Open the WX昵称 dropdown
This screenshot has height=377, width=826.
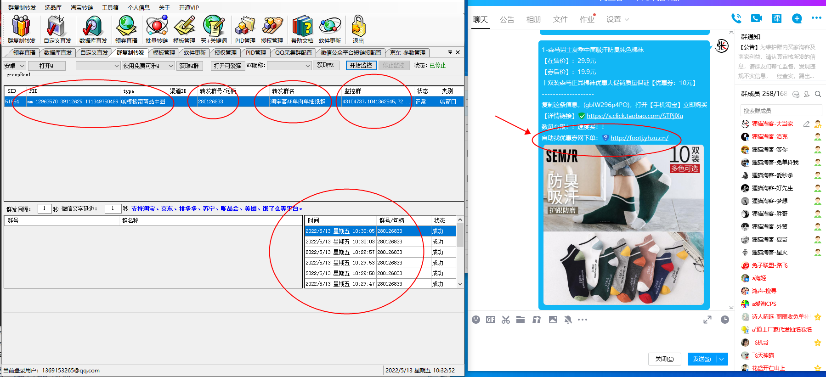click(x=289, y=66)
